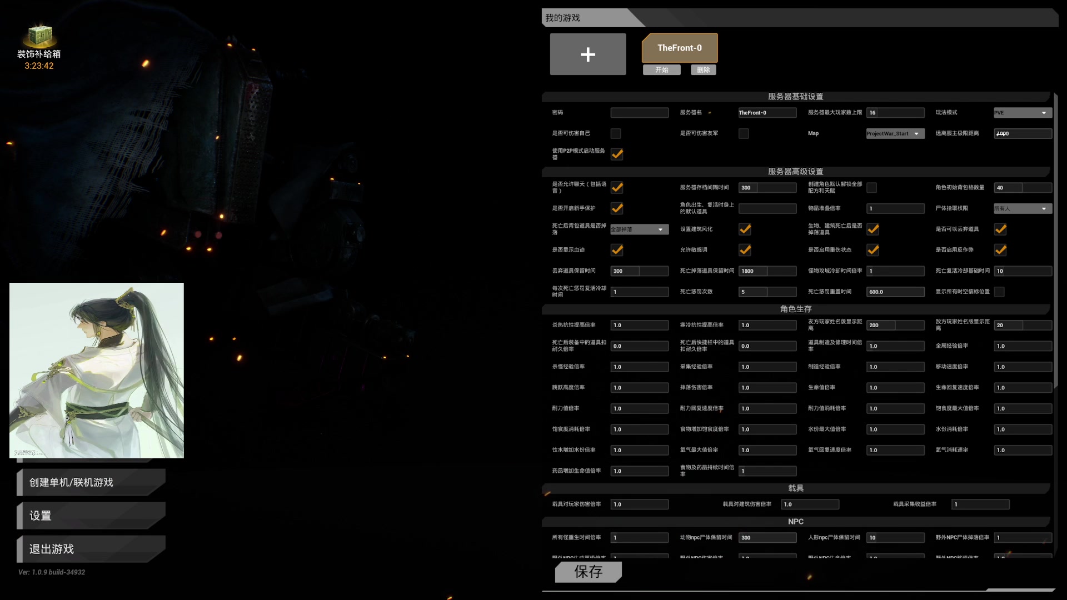Expand the Map ProjectWar_Start dropdown
Screen dimensions: 1067x600
[895, 134]
